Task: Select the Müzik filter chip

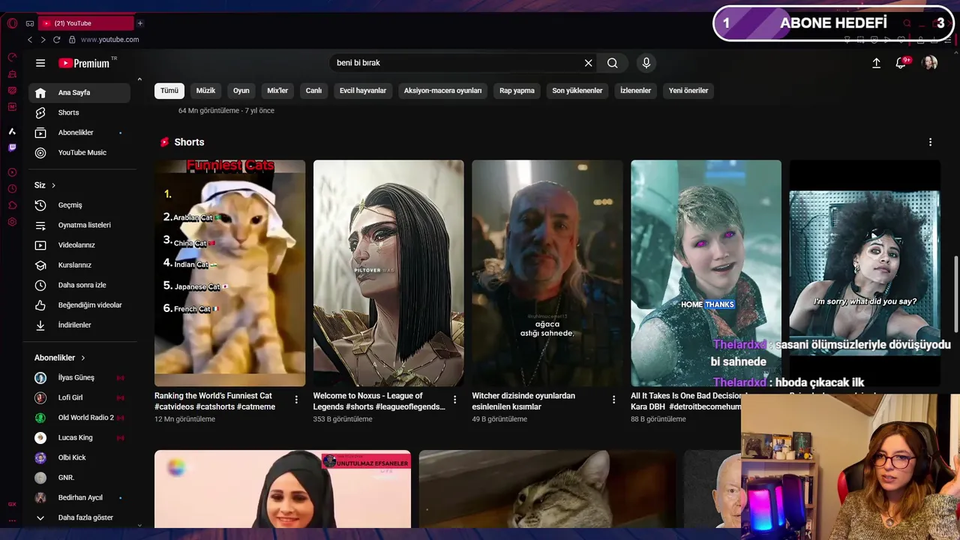Action: tap(205, 91)
